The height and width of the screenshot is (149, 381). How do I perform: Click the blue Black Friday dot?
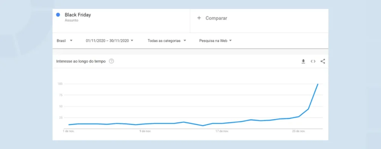point(58,15)
